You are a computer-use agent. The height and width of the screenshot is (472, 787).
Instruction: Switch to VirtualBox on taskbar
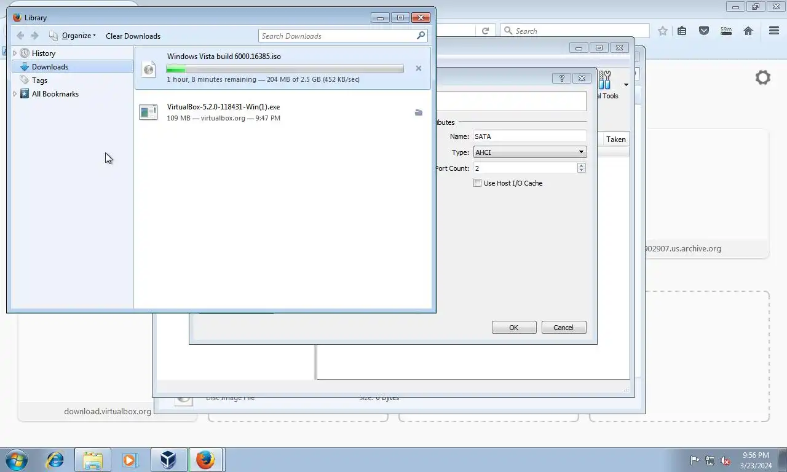[x=168, y=460]
